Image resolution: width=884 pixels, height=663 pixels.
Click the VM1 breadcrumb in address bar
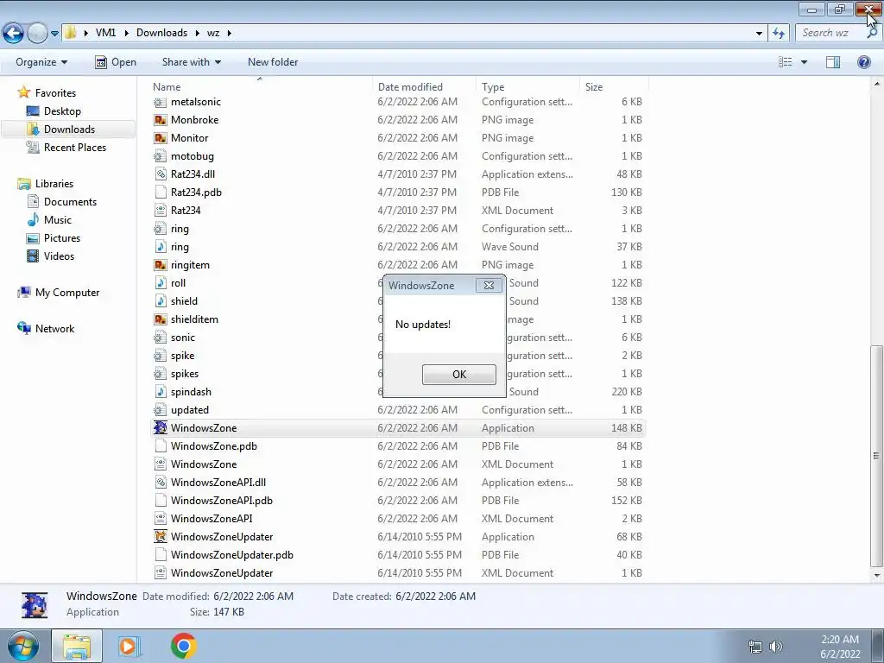pyautogui.click(x=105, y=34)
